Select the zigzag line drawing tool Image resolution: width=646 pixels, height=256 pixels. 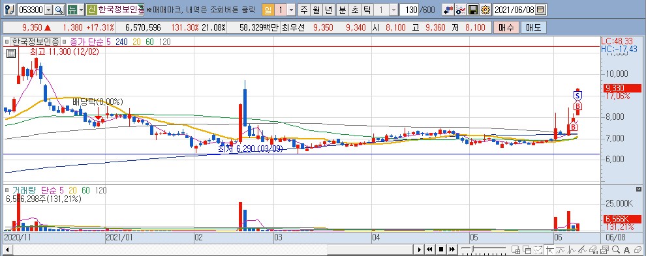coord(571,249)
